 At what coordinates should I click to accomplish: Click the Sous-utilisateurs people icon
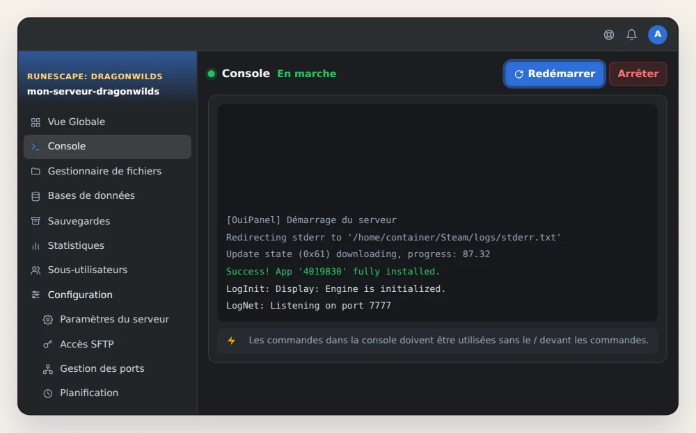(x=35, y=270)
